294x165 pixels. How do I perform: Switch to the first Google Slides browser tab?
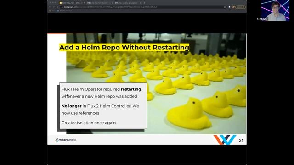pos(72,3)
